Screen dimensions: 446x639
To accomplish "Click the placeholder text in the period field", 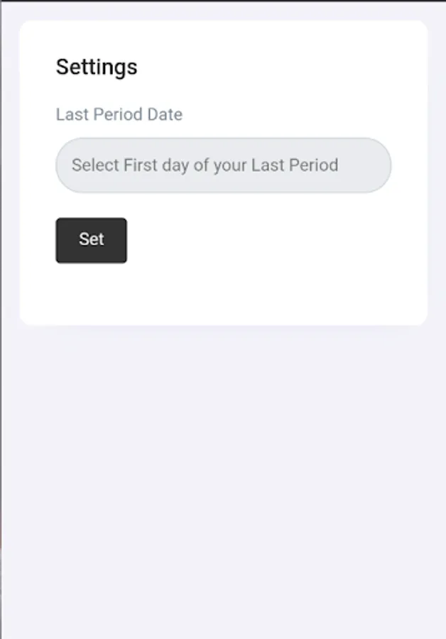I will coord(205,165).
